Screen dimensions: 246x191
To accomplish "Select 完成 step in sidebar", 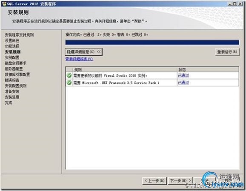I will coord(9,103).
